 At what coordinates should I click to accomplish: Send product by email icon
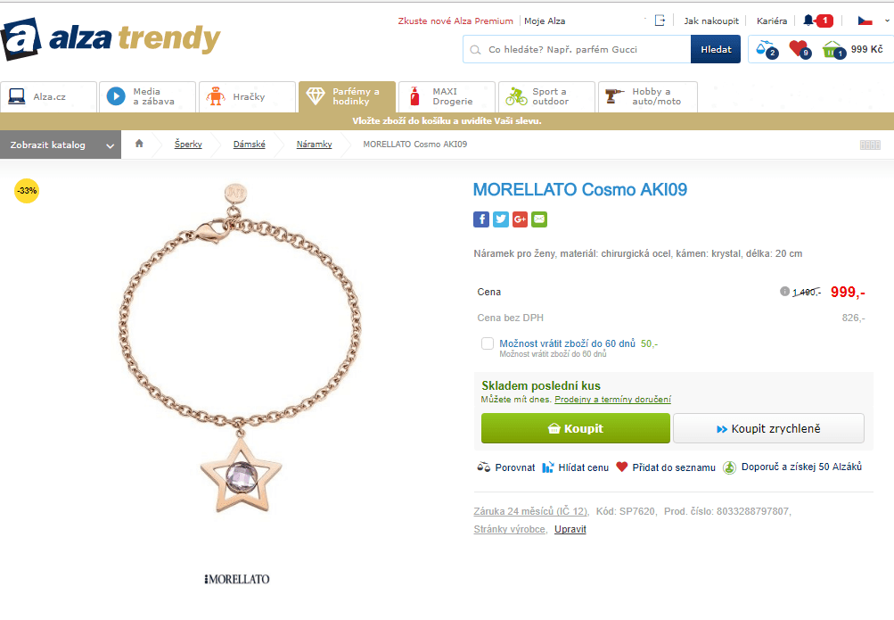point(539,219)
